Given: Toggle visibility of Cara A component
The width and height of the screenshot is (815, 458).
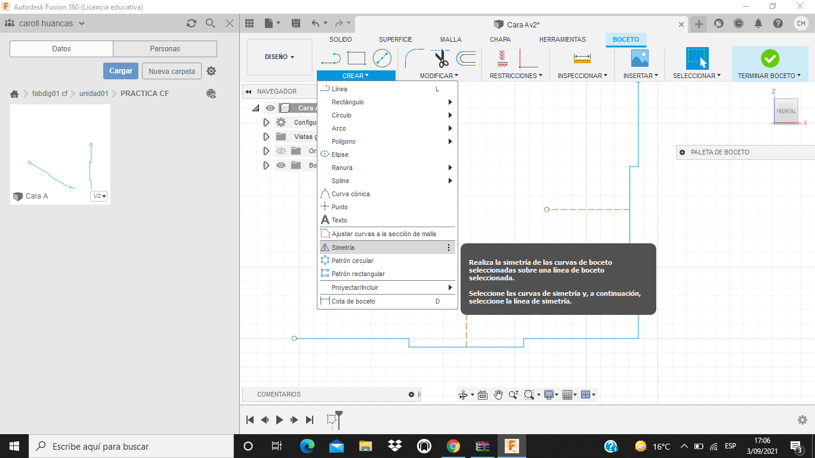Looking at the screenshot, I should tap(270, 108).
